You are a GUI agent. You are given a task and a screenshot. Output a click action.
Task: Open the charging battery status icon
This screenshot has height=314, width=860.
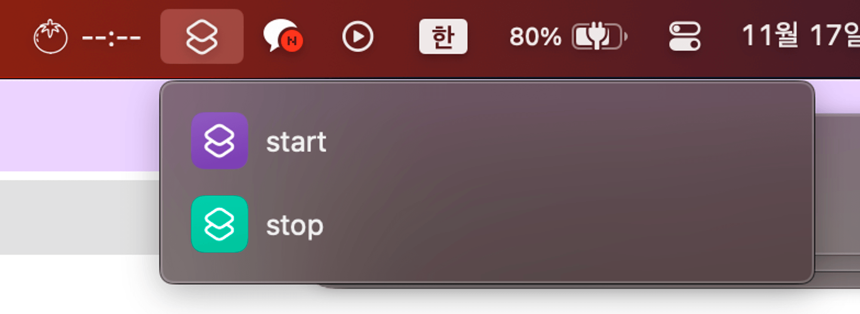click(x=599, y=37)
